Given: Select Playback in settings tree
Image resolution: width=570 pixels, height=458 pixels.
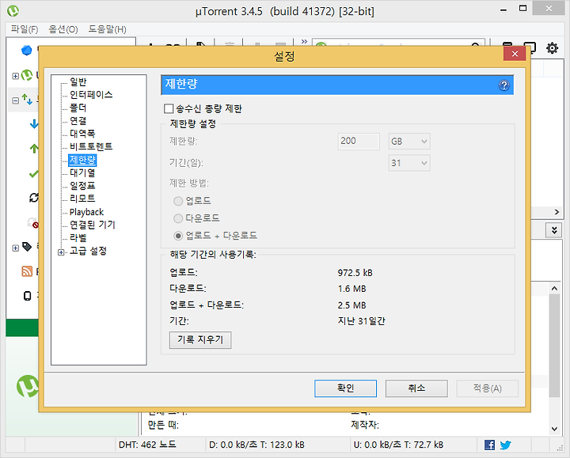Looking at the screenshot, I should [x=86, y=212].
